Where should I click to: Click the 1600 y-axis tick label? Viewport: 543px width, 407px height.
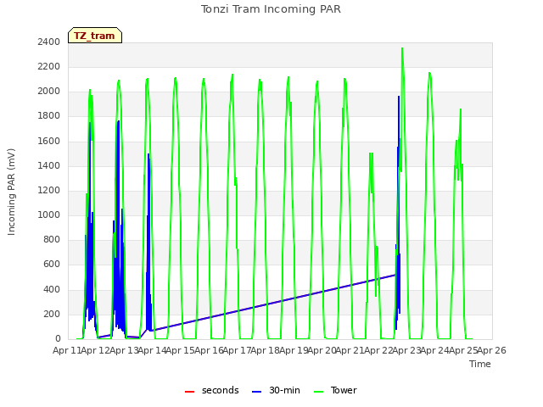pos(49,141)
